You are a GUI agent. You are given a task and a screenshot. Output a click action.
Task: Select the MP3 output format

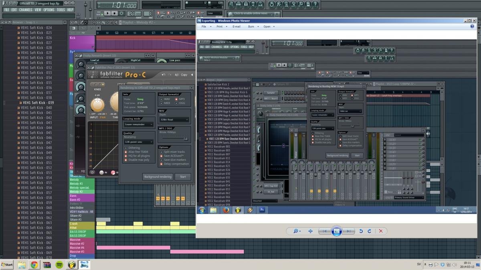point(180,99)
